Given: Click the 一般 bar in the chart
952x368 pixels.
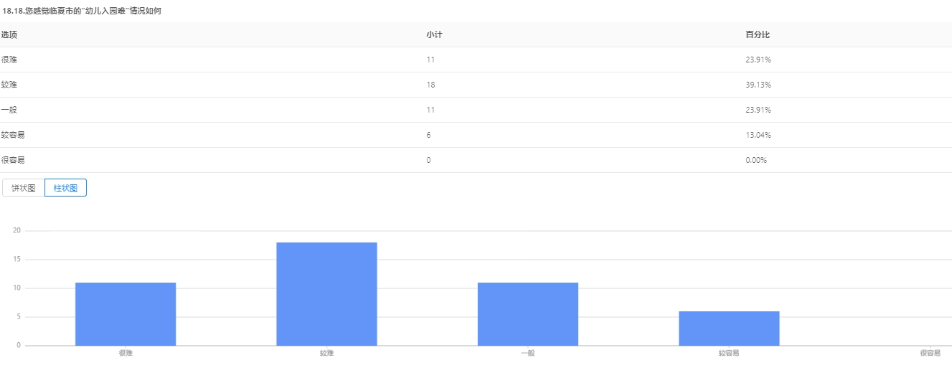Looking at the screenshot, I should [528, 314].
